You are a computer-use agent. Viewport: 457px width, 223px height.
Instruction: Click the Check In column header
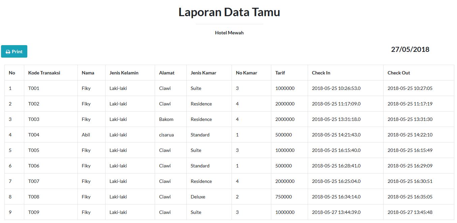tap(321, 72)
